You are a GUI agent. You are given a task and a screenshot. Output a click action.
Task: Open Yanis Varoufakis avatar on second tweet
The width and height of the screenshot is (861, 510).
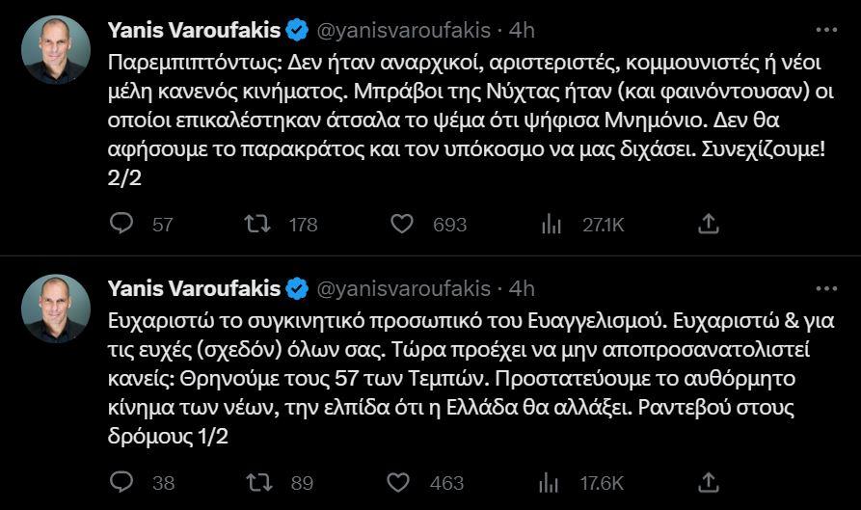[56, 308]
